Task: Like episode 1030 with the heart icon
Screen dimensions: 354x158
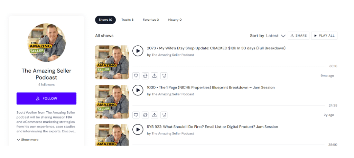Action: point(136,115)
